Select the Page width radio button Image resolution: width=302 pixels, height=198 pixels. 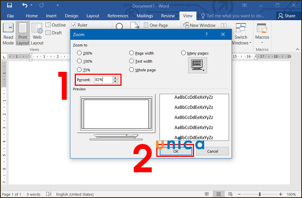[x=131, y=53]
